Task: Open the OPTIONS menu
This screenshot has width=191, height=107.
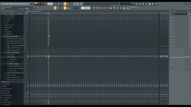Action: pos(20,4)
